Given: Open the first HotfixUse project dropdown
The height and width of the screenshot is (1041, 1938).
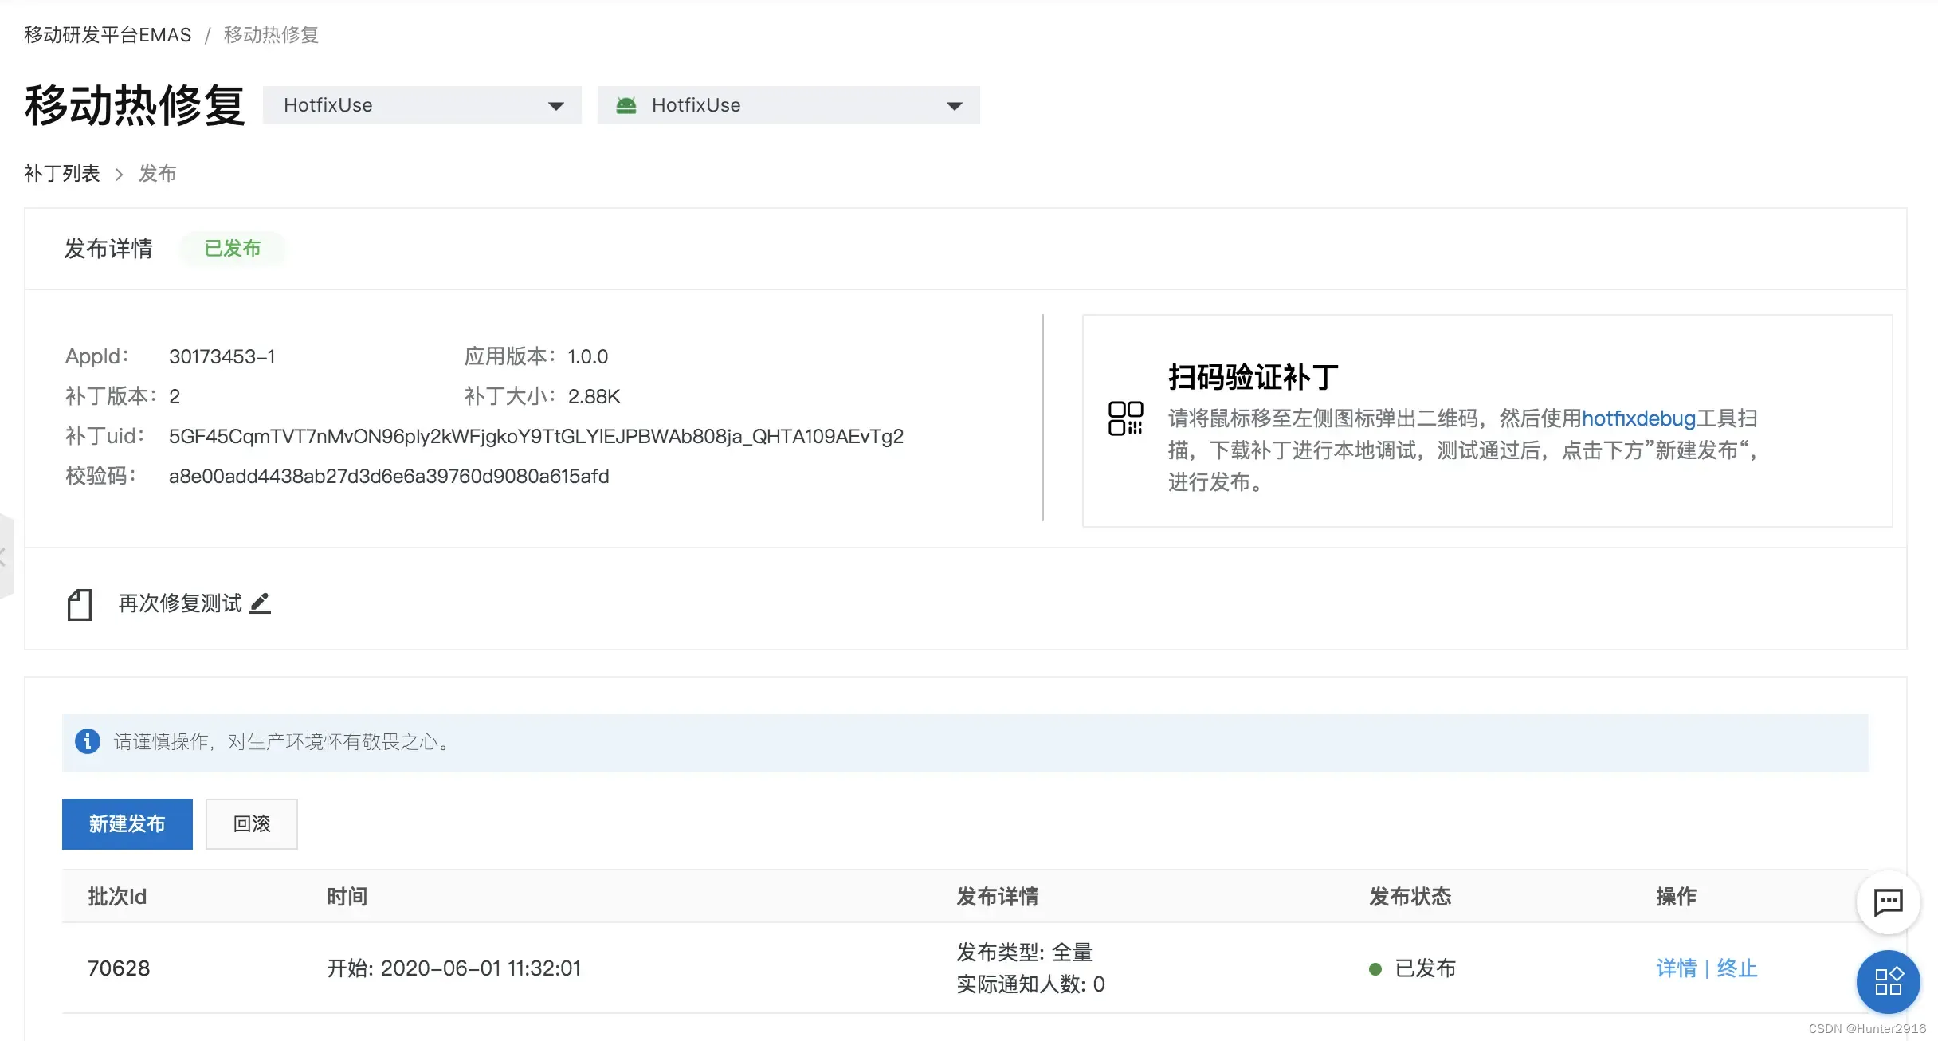Looking at the screenshot, I should coord(422,105).
